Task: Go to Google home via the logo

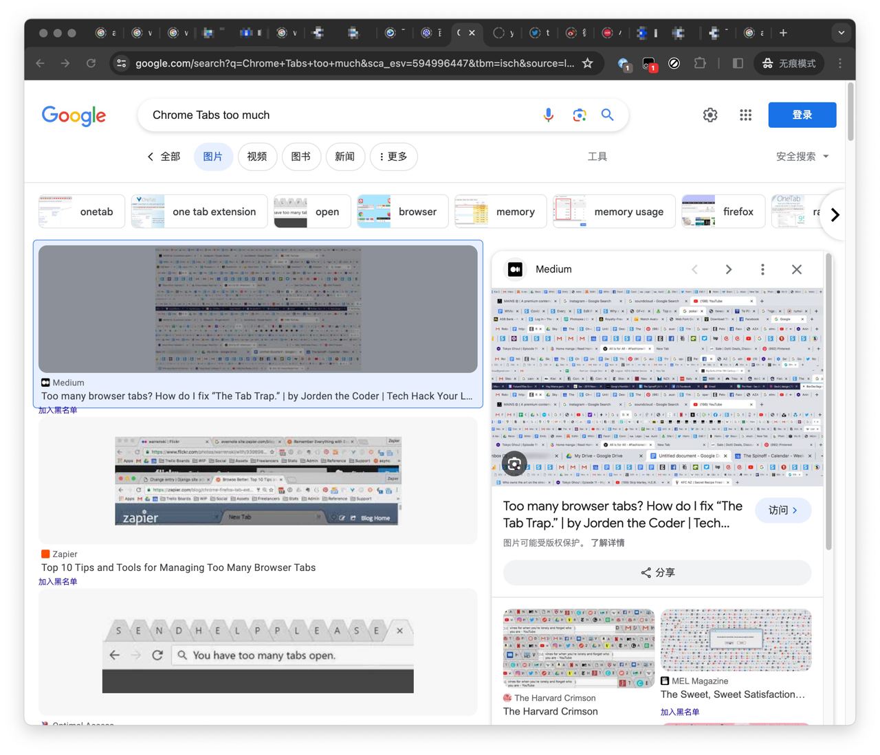Action: click(x=74, y=116)
